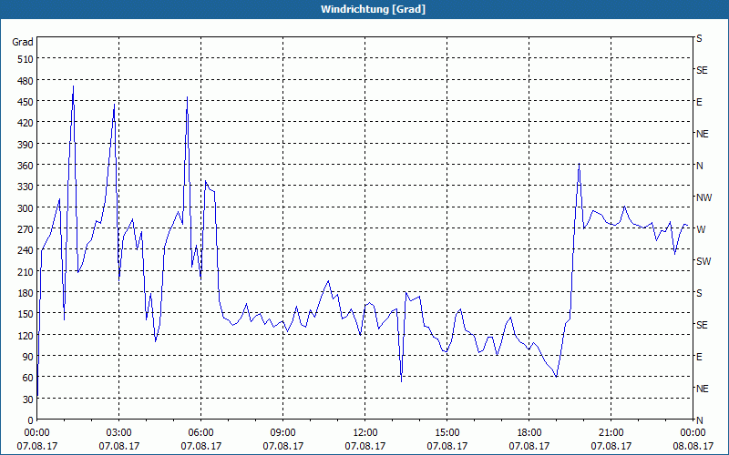Click the 03:00 time label

tap(118, 433)
